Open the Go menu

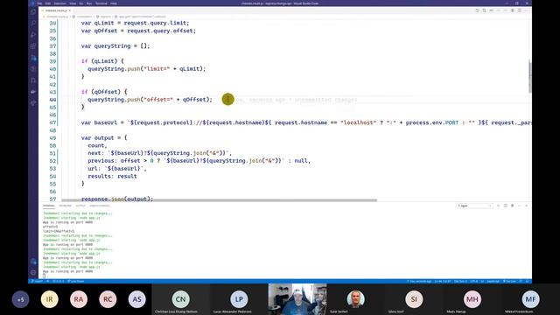click(81, 3)
